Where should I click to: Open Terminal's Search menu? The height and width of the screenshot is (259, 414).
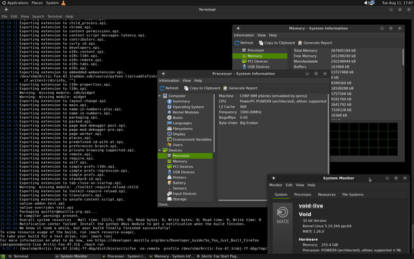(x=38, y=16)
